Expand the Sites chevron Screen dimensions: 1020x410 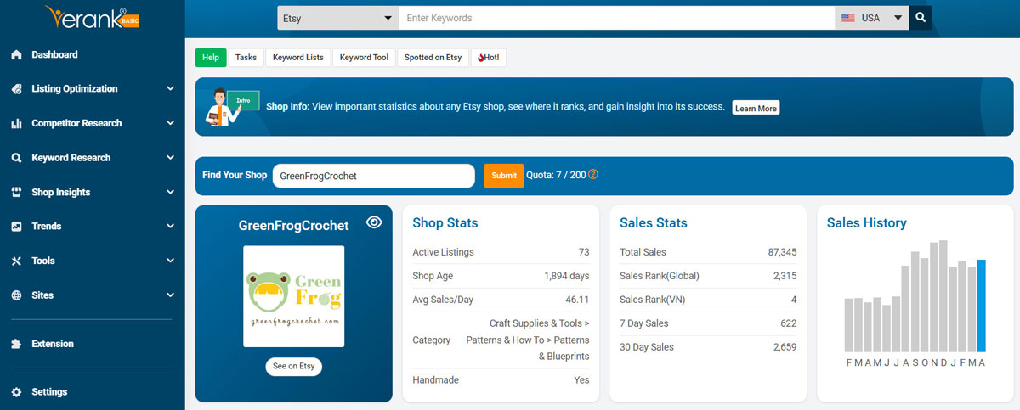pyautogui.click(x=170, y=295)
